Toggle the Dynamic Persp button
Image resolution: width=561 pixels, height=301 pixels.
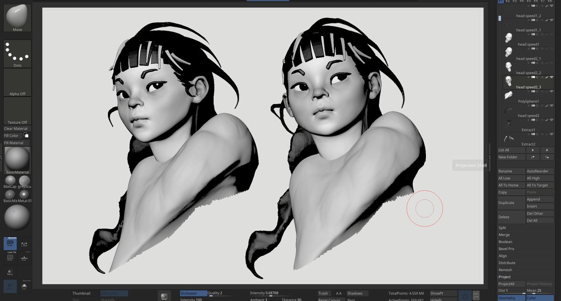coord(10,244)
